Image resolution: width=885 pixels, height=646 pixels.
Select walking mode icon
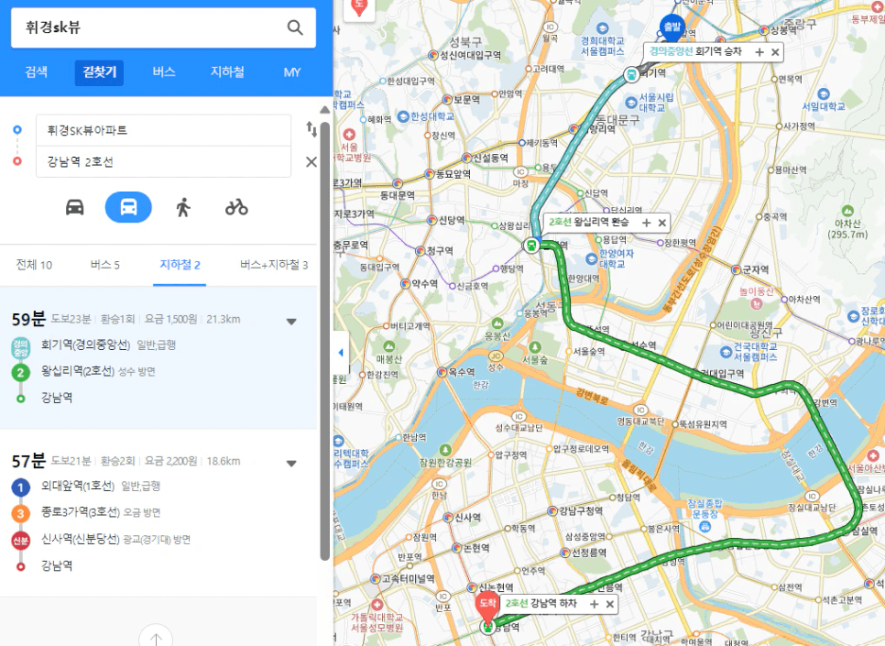pos(183,207)
